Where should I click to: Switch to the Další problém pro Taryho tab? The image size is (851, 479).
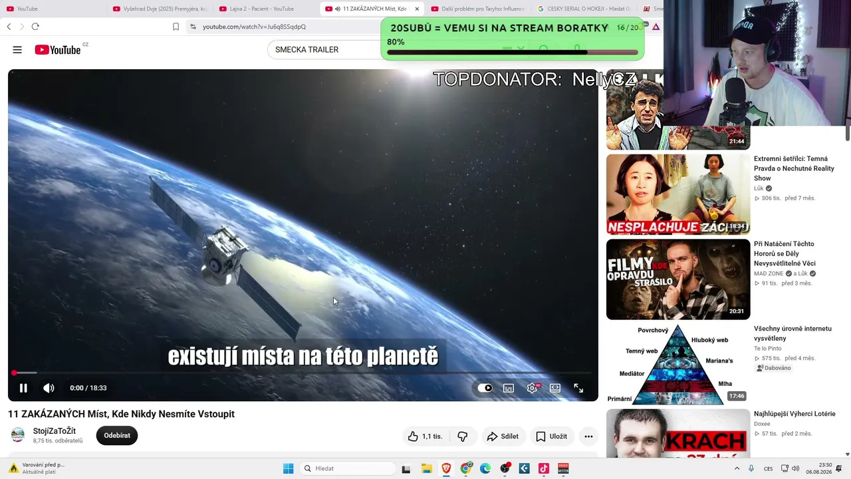click(477, 9)
